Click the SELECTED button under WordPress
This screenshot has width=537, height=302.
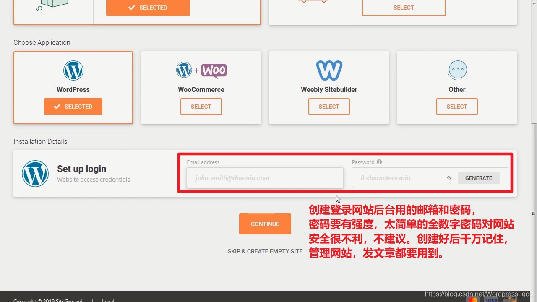coord(73,107)
